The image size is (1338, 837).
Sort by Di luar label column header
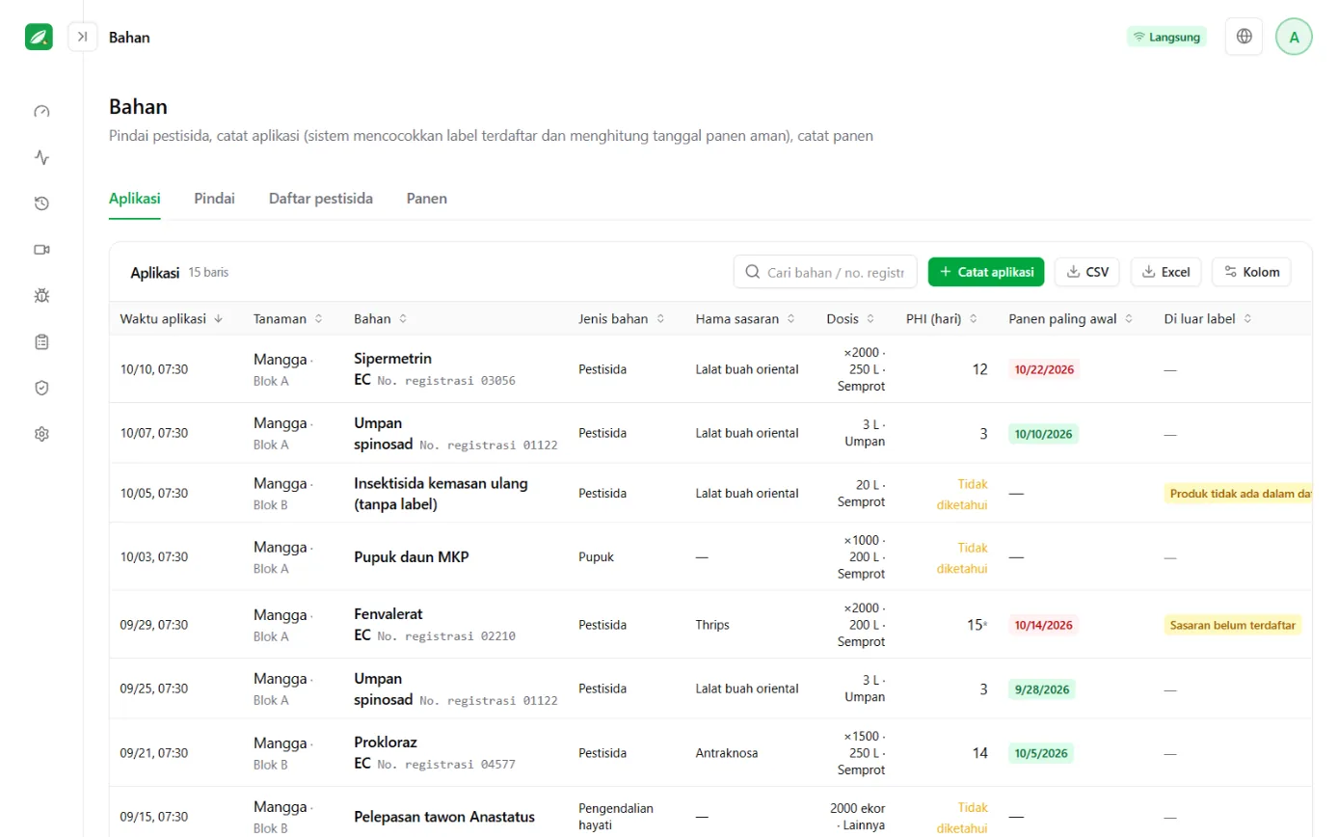(x=1207, y=318)
